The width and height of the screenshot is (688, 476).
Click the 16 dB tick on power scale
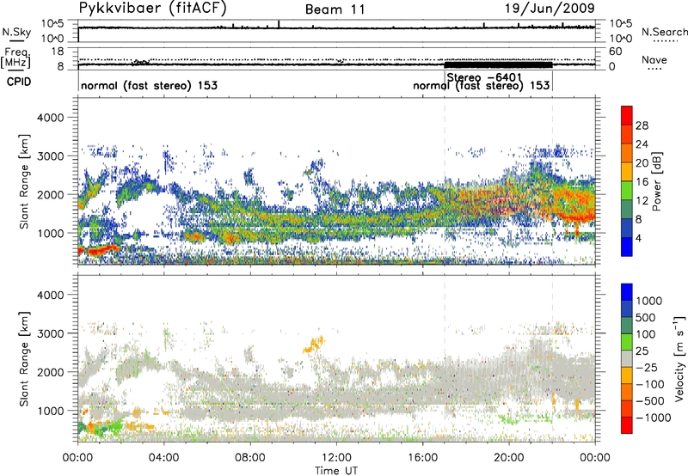point(642,182)
